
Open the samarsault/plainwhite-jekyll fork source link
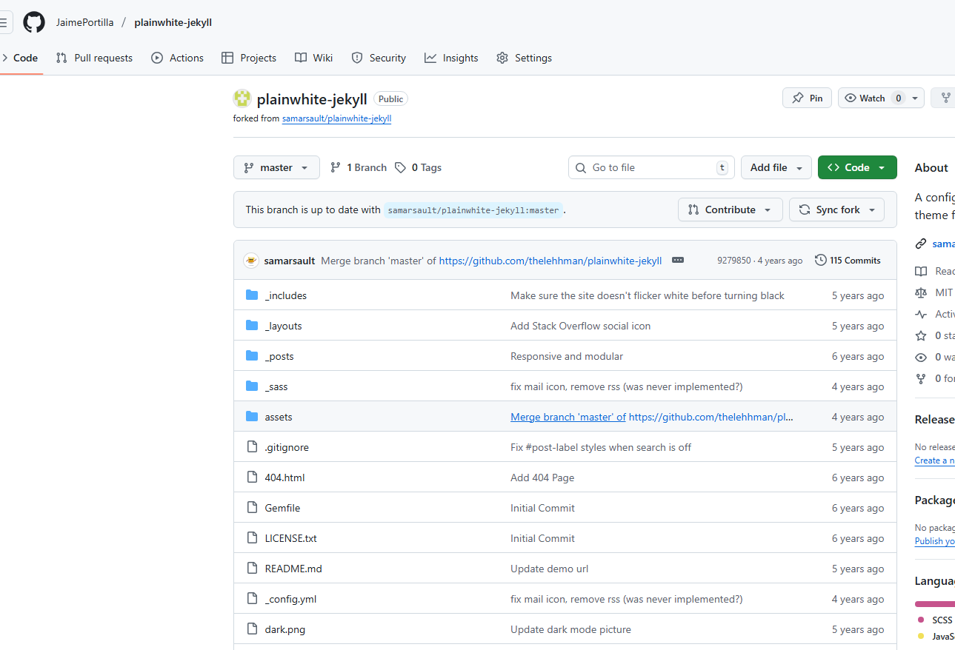point(336,118)
